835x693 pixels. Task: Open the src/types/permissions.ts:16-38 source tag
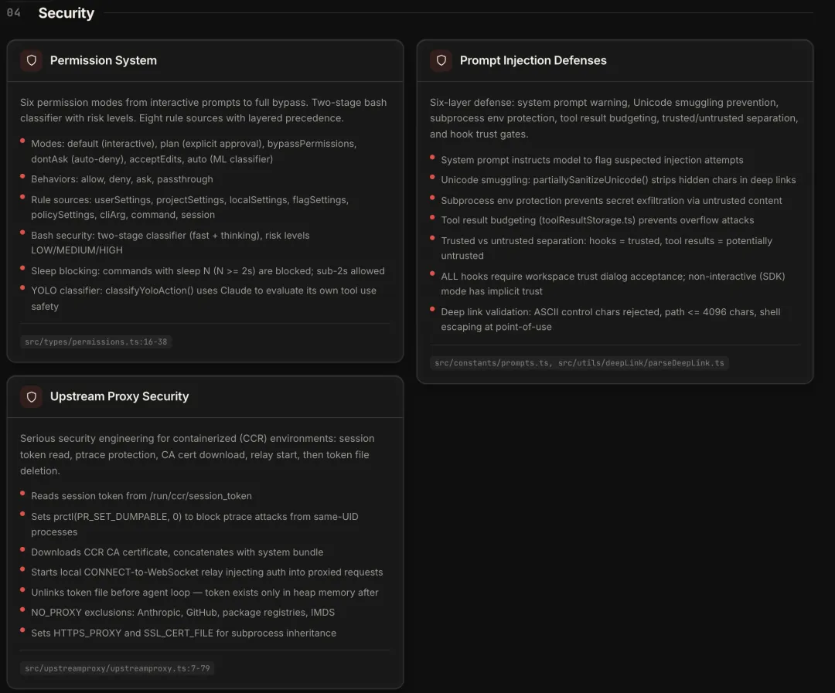96,341
